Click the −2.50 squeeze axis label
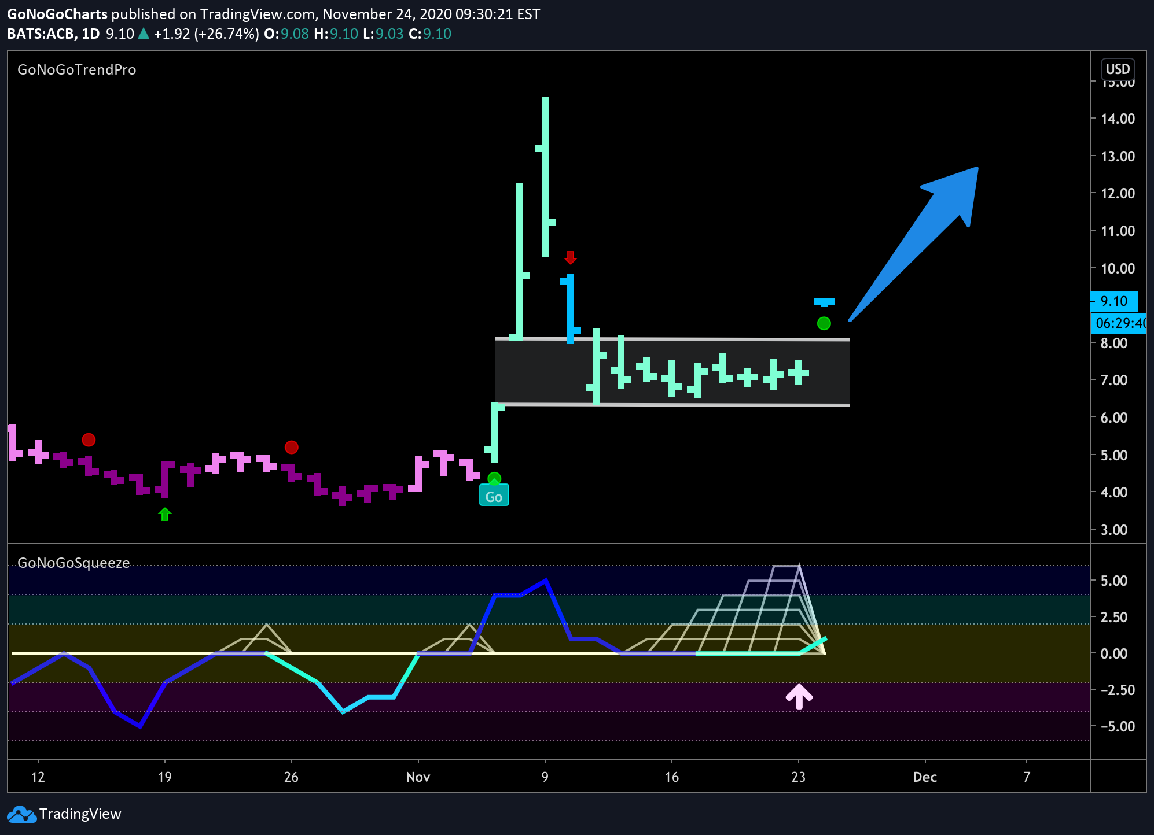1154x835 pixels. pyautogui.click(x=1117, y=690)
